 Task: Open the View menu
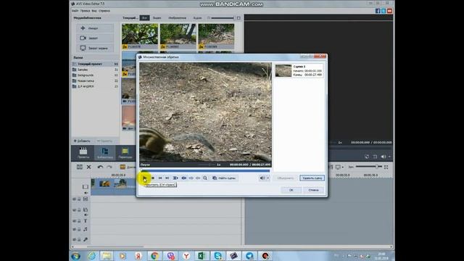94,11
